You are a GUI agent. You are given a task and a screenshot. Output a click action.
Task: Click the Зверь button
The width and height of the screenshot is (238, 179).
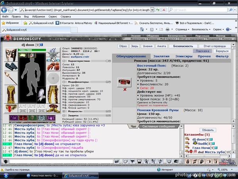[x=134, y=46]
